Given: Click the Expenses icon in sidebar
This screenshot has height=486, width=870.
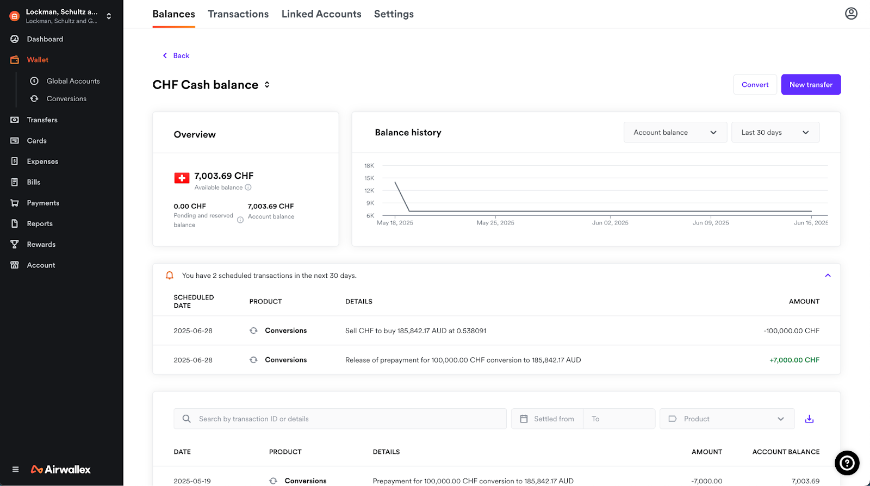Looking at the screenshot, I should pyautogui.click(x=15, y=161).
